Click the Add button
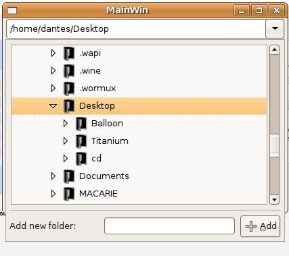The height and width of the screenshot is (256, 289). (261, 226)
